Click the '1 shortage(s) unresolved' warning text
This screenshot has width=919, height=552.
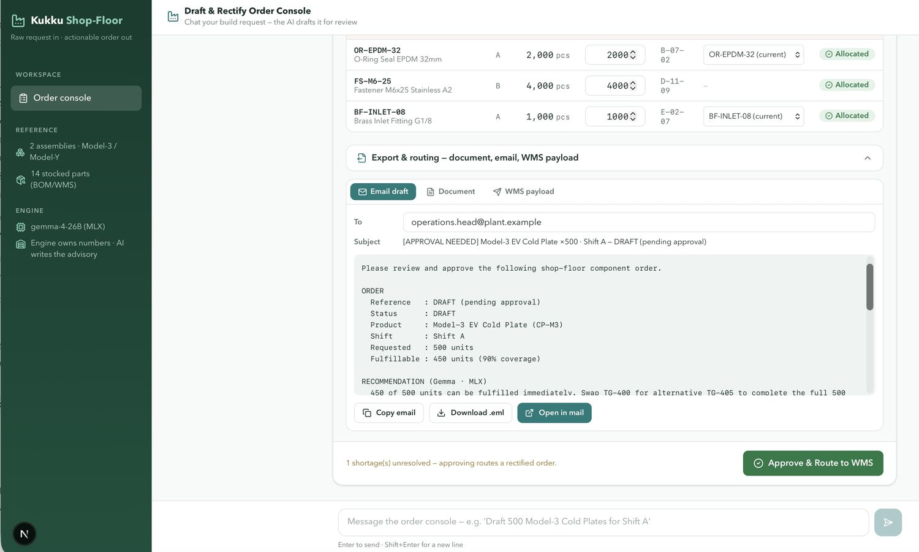tap(452, 463)
